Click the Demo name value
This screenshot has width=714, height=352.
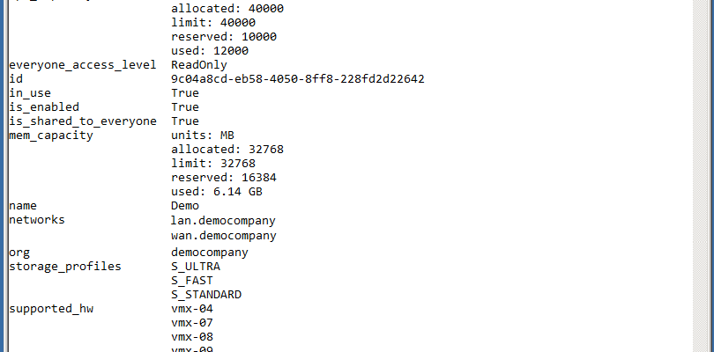[184, 206]
